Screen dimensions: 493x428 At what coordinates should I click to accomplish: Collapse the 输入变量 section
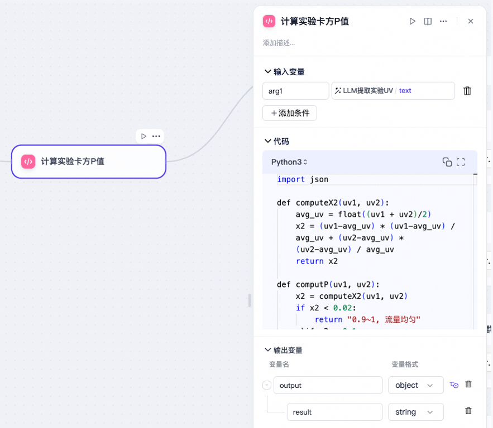click(267, 71)
